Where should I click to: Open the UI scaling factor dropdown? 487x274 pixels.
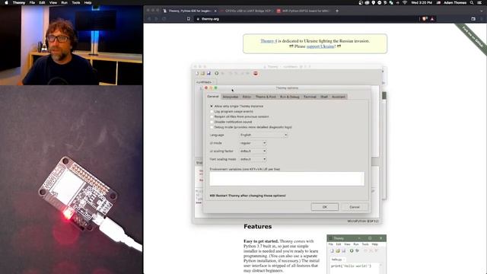coord(253,151)
